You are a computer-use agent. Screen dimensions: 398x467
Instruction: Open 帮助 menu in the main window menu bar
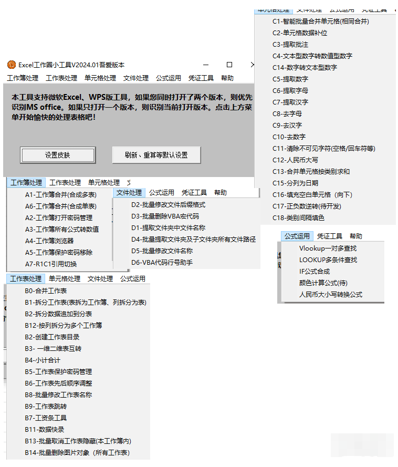point(227,78)
